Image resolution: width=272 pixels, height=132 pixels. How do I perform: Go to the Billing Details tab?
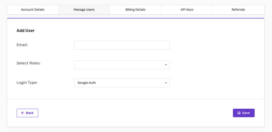pos(135,10)
